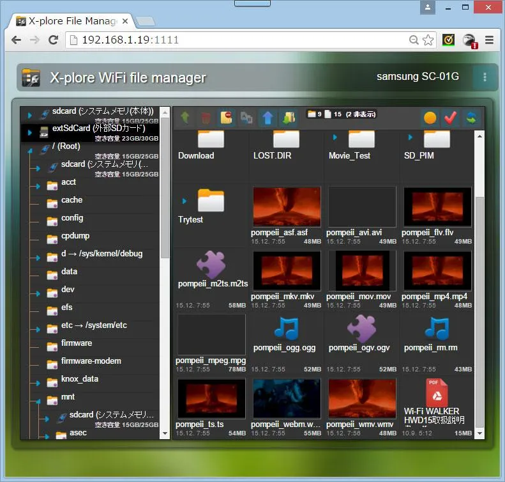
Task: Select the firmware-modem folder in tree
Action: pos(90,361)
